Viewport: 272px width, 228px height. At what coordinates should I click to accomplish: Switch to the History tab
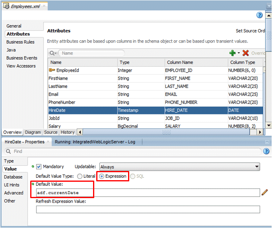tap(68, 132)
